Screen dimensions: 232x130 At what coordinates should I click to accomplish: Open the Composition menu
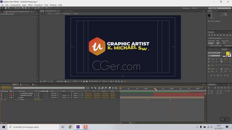[15, 5]
